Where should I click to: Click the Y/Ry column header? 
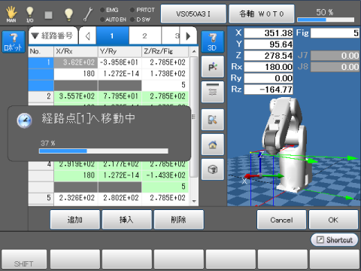(x=120, y=51)
